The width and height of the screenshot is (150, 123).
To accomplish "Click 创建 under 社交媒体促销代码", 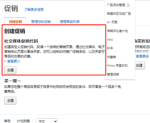I will pyautogui.click(x=10, y=70).
